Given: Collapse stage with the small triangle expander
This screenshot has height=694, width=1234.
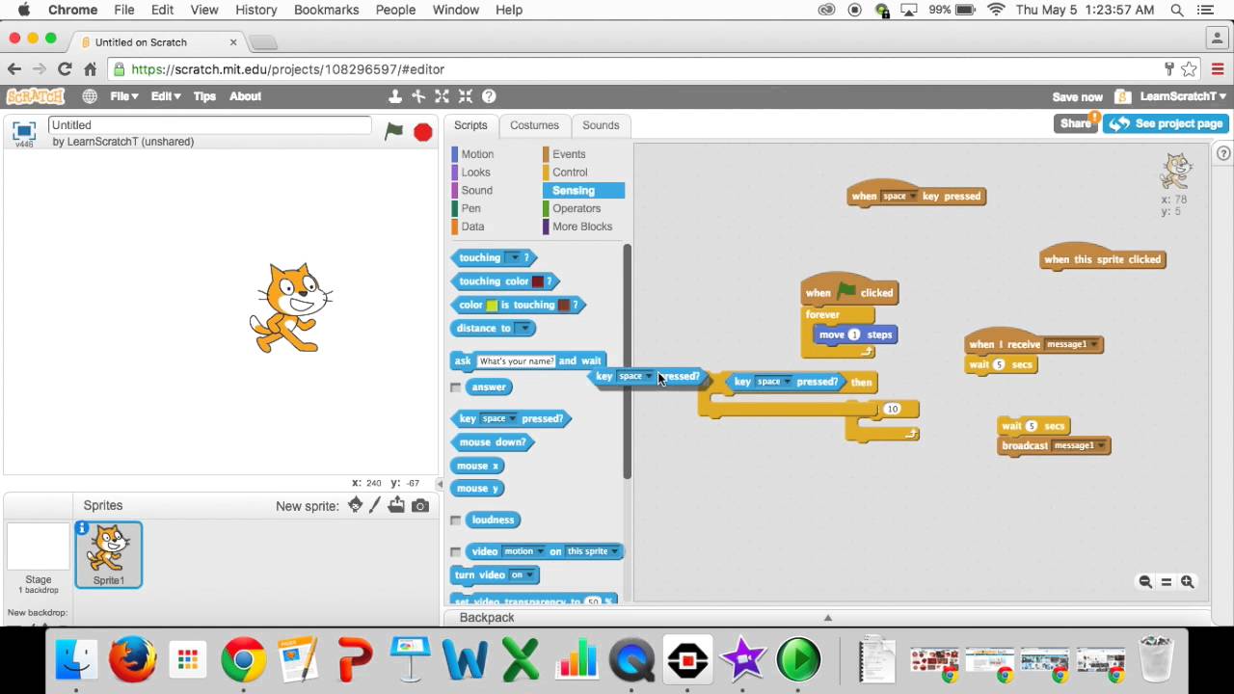Looking at the screenshot, I should click(x=440, y=484).
